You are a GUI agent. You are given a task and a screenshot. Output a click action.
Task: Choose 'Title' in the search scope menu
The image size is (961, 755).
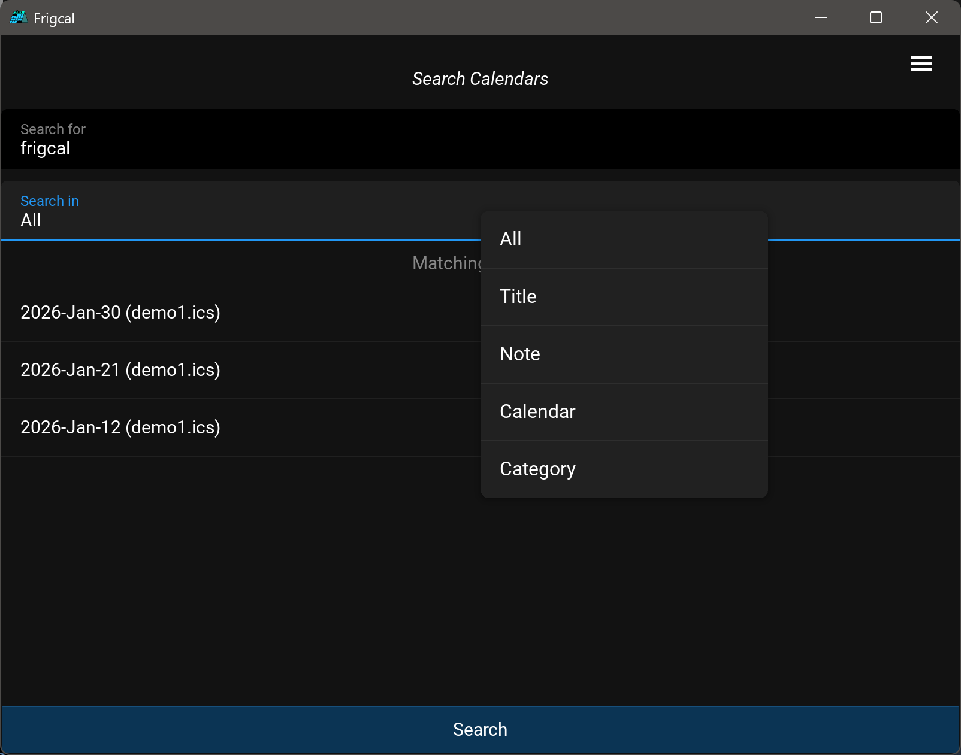(624, 297)
